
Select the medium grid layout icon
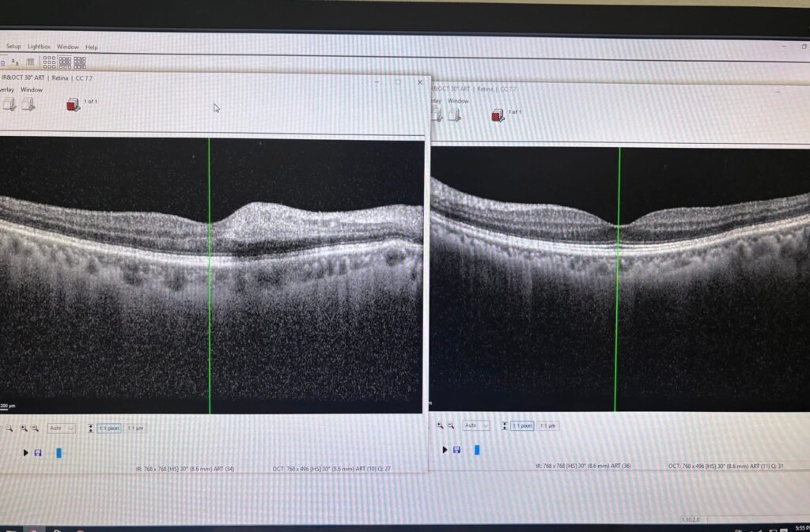[64, 62]
